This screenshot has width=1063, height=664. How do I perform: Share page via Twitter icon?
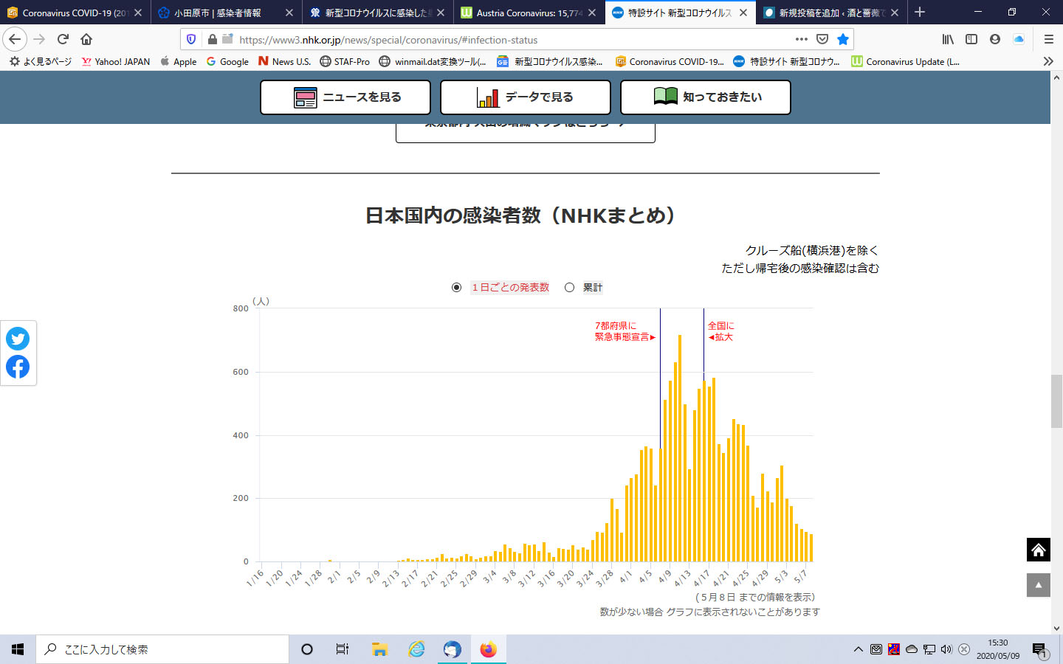coord(18,339)
